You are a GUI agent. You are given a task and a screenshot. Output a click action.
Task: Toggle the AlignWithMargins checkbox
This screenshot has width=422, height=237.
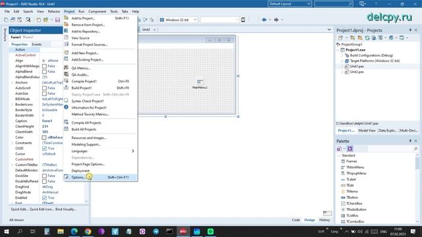click(x=44, y=66)
